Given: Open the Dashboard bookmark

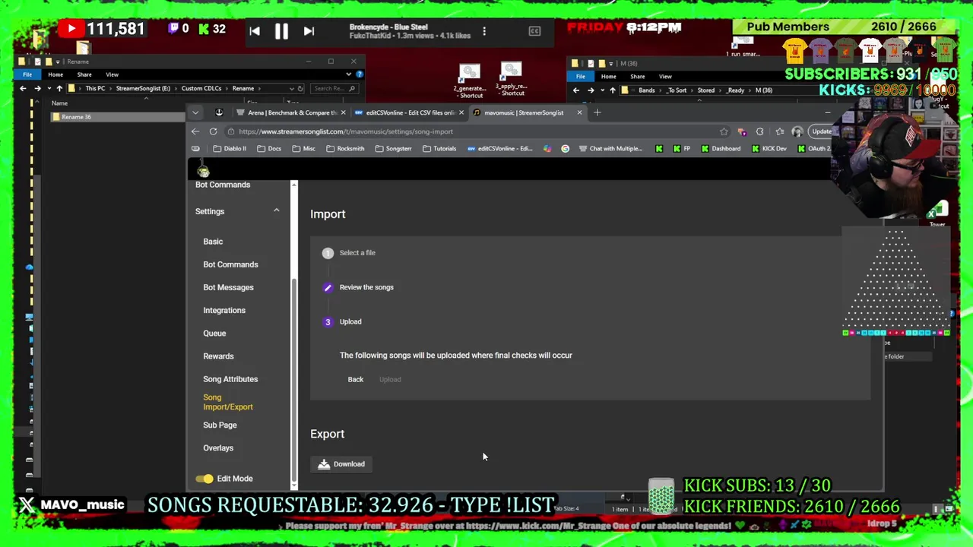Looking at the screenshot, I should (721, 149).
